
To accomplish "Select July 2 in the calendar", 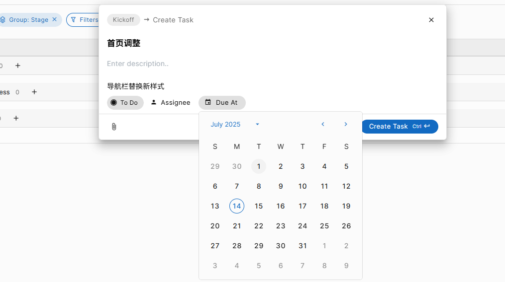I will point(281,166).
